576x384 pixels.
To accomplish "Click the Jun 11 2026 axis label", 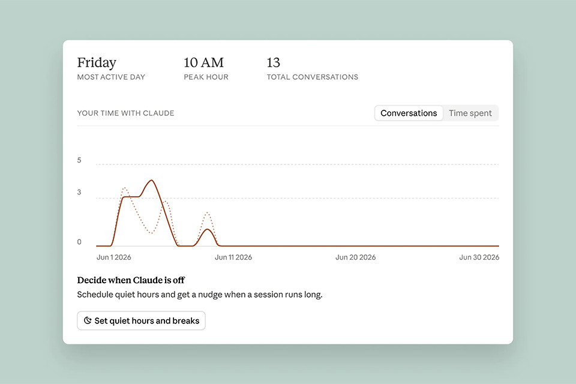I will [233, 257].
